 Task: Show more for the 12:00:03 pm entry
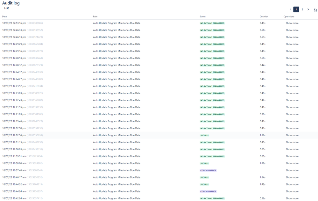292,149
